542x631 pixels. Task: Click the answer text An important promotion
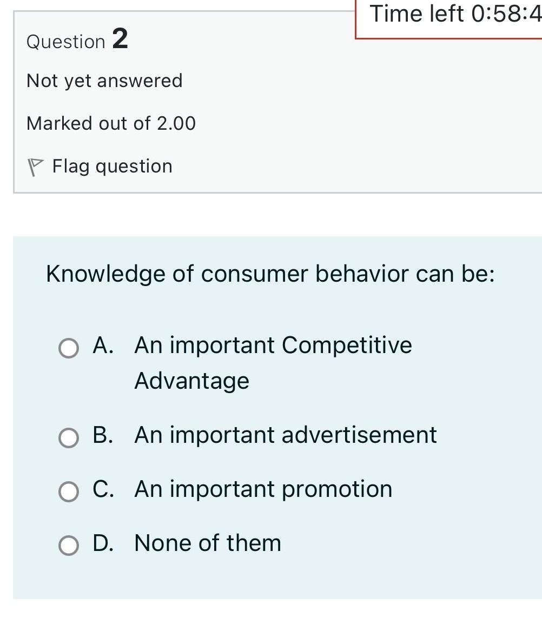263,489
